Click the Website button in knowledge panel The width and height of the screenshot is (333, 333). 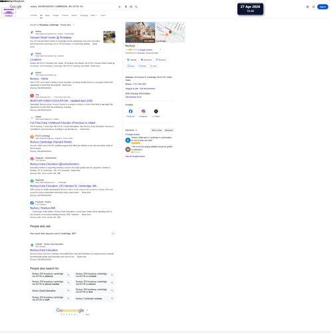(132, 60)
